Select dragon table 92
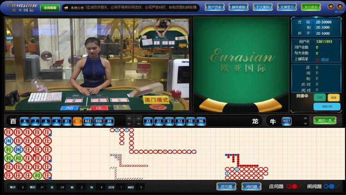The width and height of the screenshot is (346, 195). (x=170, y=121)
